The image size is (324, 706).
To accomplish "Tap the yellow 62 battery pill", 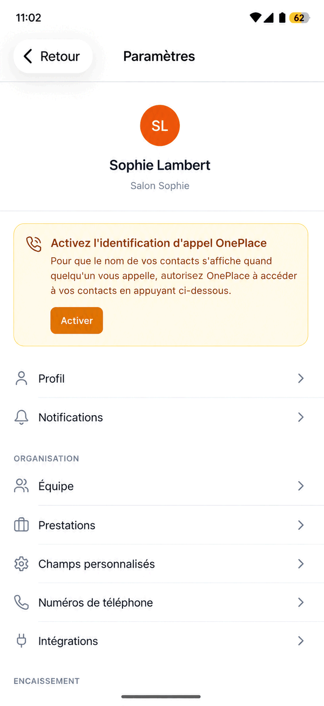I will click(299, 18).
